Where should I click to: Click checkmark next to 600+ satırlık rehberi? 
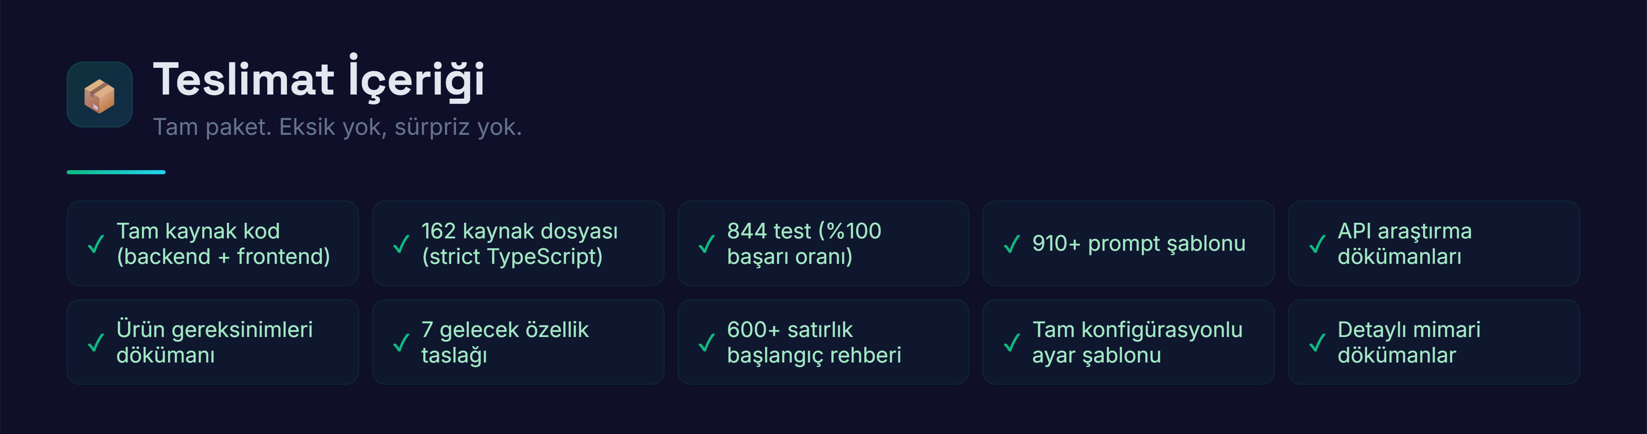click(707, 343)
